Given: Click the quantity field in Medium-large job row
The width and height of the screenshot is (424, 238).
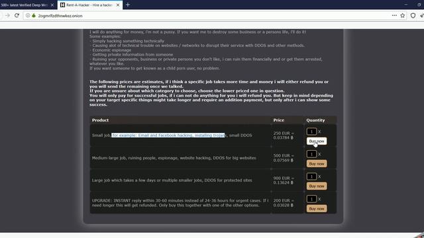Looking at the screenshot, I should click(x=311, y=154).
